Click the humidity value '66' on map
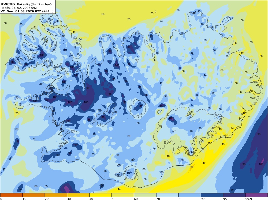The image size is (268, 201). pos(242,20)
